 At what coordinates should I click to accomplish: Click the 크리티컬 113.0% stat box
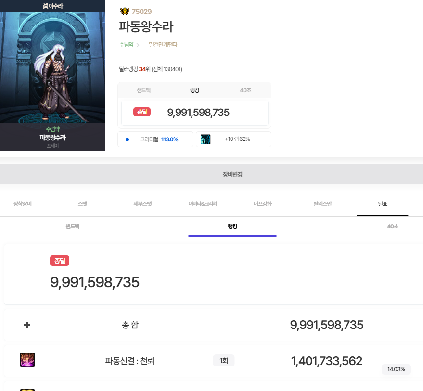coord(155,139)
